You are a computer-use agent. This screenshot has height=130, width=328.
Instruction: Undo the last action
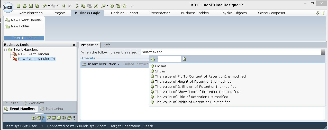pyautogui.click(x=45, y=6)
